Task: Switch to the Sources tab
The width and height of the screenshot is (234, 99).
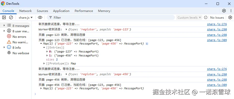Action: 42,11
